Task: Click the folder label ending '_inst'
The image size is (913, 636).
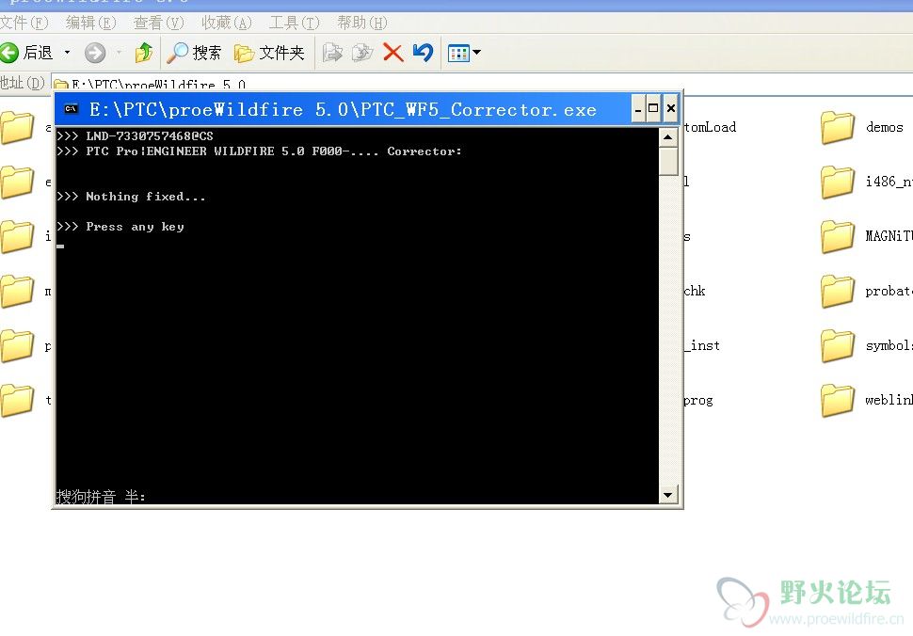Action: 702,345
